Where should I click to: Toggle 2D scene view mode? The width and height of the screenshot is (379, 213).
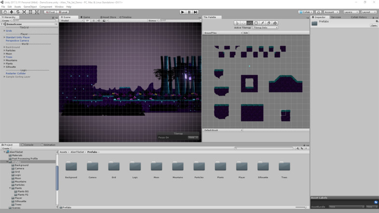pos(87,21)
